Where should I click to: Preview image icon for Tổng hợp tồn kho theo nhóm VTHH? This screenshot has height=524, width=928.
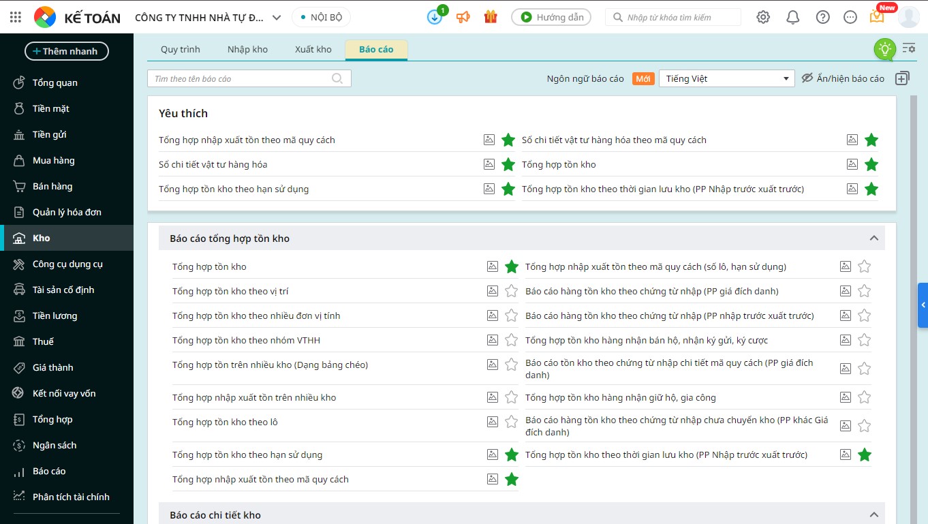click(493, 340)
